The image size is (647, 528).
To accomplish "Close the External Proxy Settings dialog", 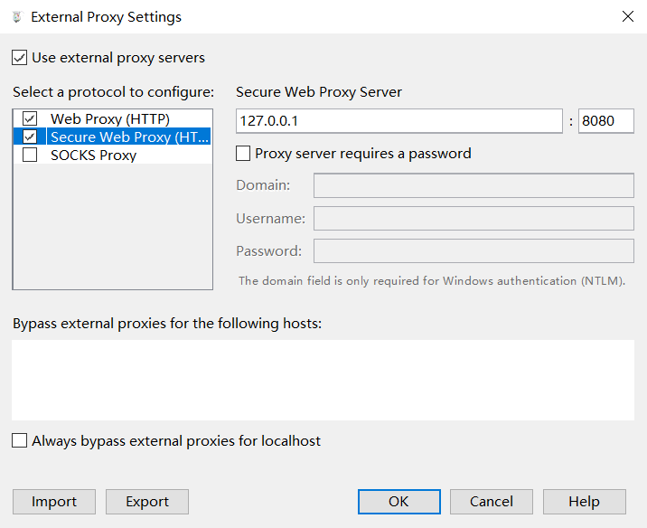I will coord(627,16).
